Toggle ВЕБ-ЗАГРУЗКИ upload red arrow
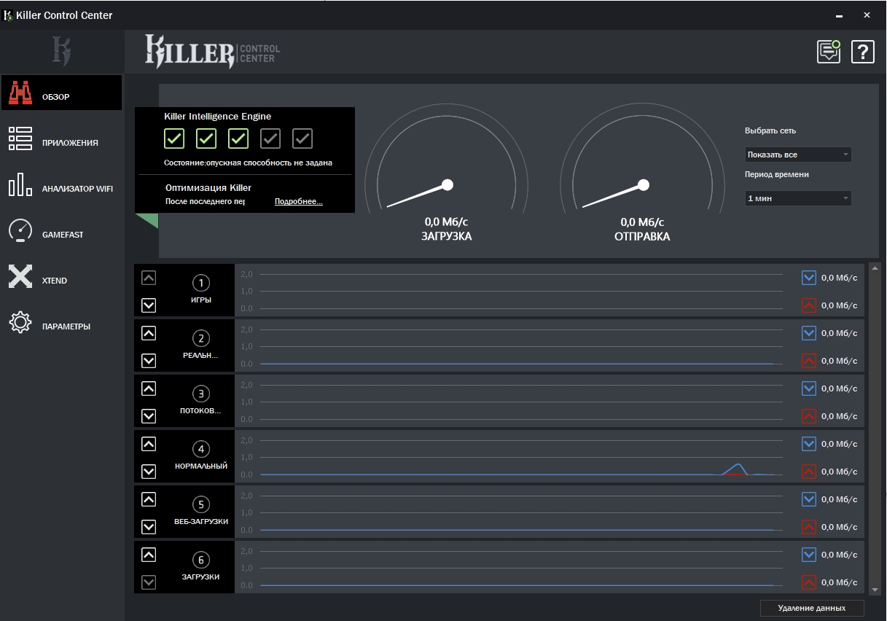This screenshot has width=887, height=621. click(x=808, y=527)
